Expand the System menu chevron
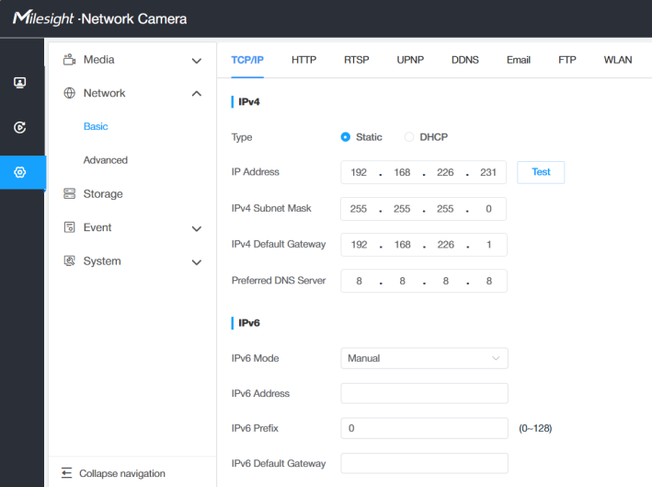Screen dimensions: 652x487 pyautogui.click(x=197, y=262)
